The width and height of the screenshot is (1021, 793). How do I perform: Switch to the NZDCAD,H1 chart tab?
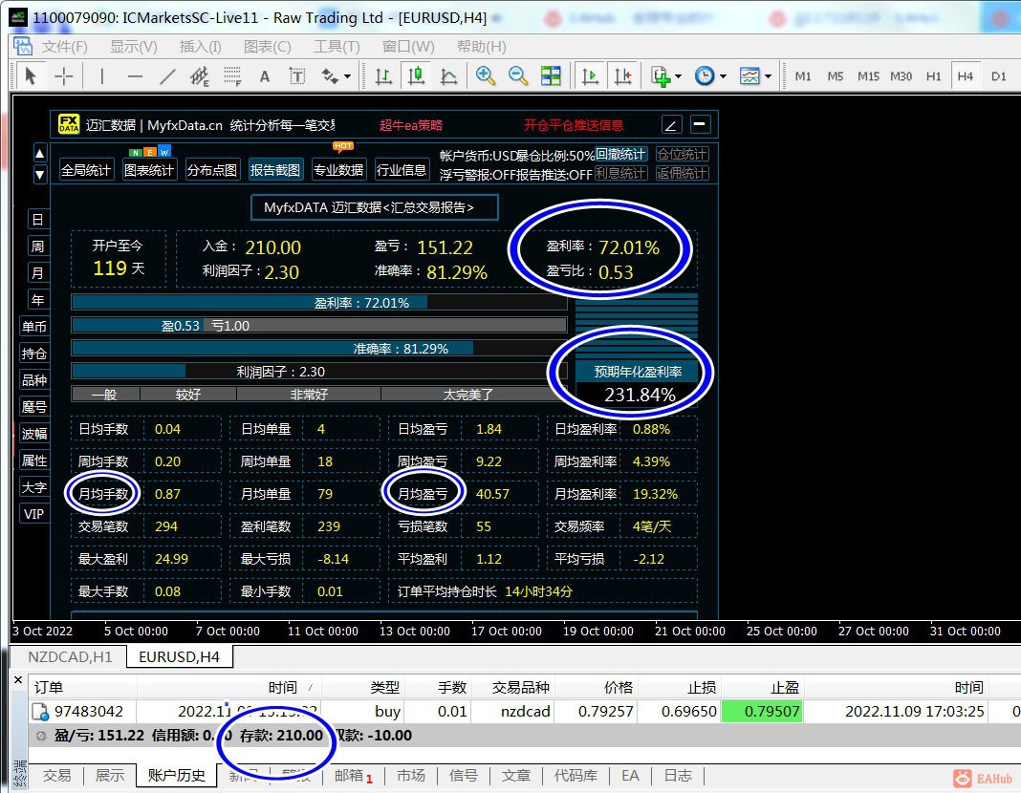[x=70, y=657]
